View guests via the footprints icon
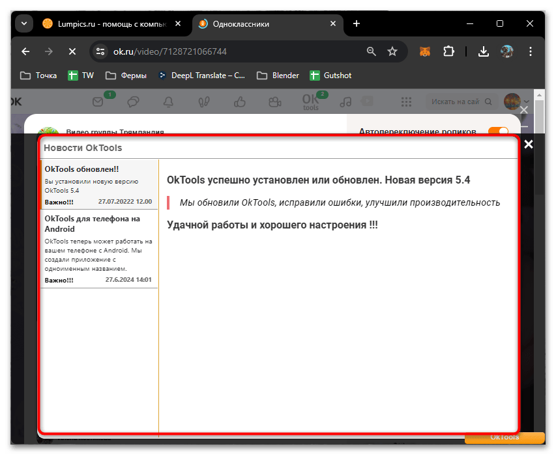The image size is (556, 455). coord(203,102)
